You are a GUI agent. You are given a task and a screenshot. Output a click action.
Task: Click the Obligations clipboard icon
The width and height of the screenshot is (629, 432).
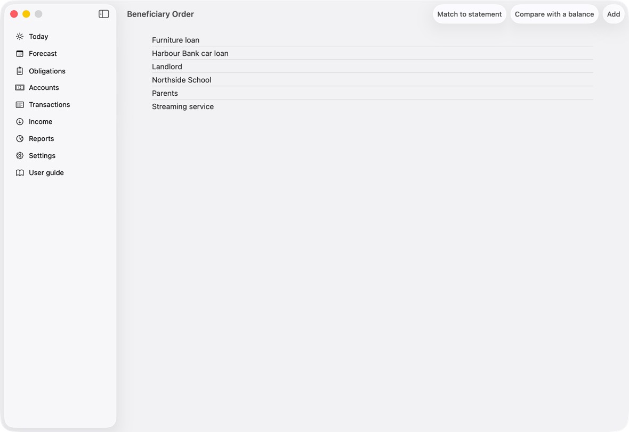coord(20,71)
